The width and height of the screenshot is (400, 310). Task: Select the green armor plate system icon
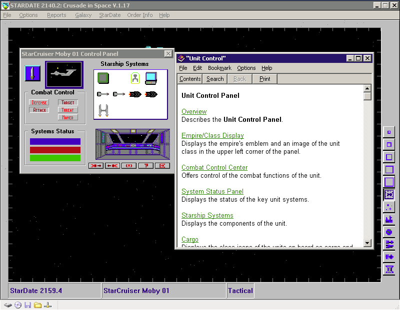pyautogui.click(x=103, y=78)
